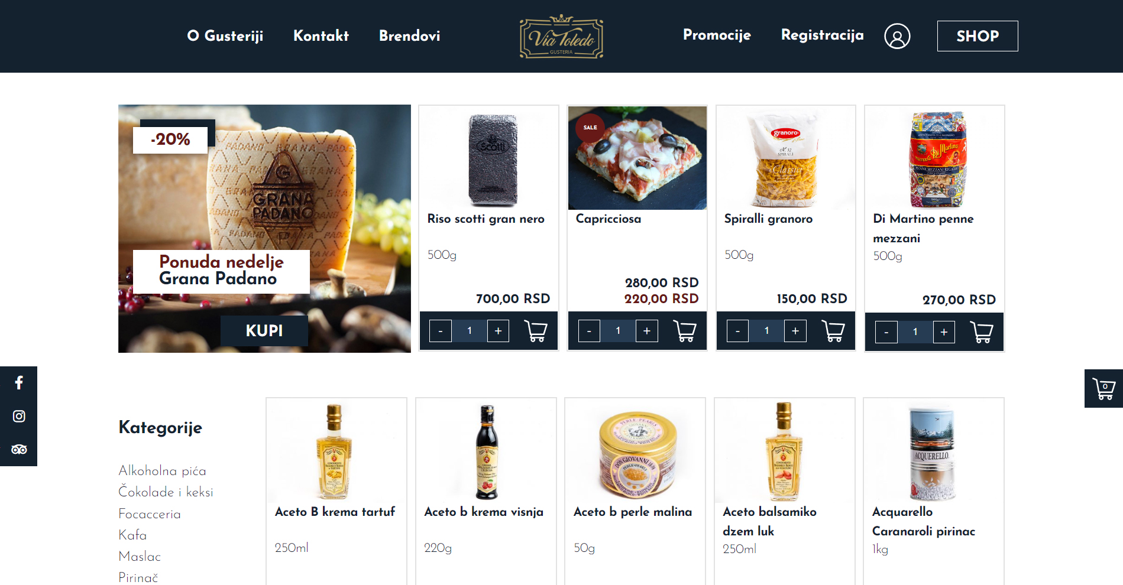Open the Aceto B krema tartuf thumbnail
Image resolution: width=1123 pixels, height=585 pixels.
pos(336,451)
